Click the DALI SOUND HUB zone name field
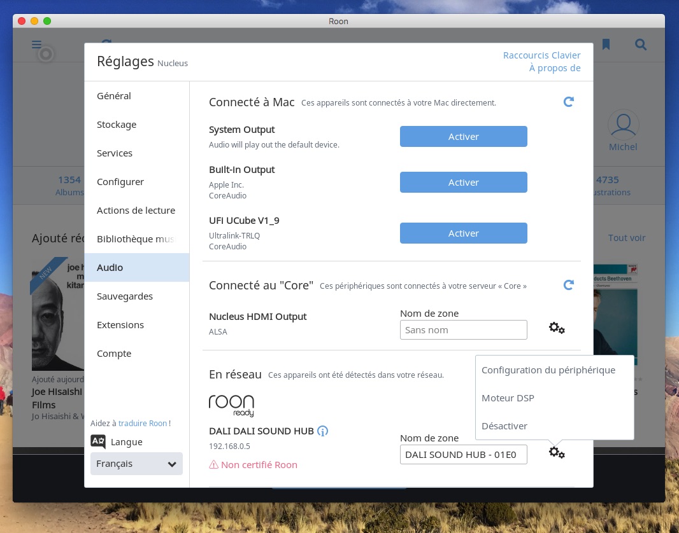 (x=463, y=454)
